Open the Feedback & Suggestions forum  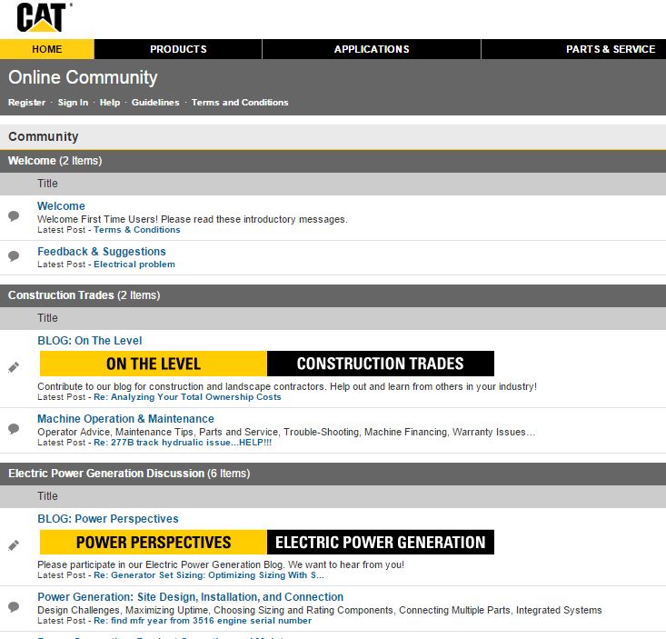coord(102,252)
